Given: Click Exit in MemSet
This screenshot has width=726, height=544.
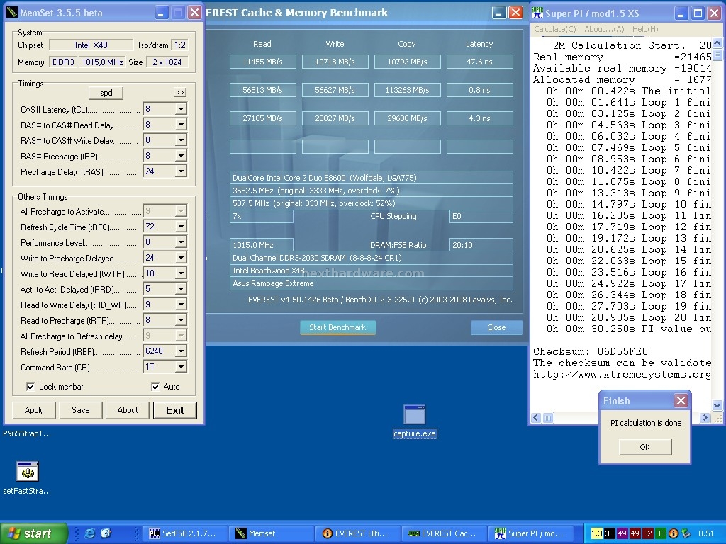Looking at the screenshot, I should pyautogui.click(x=174, y=410).
